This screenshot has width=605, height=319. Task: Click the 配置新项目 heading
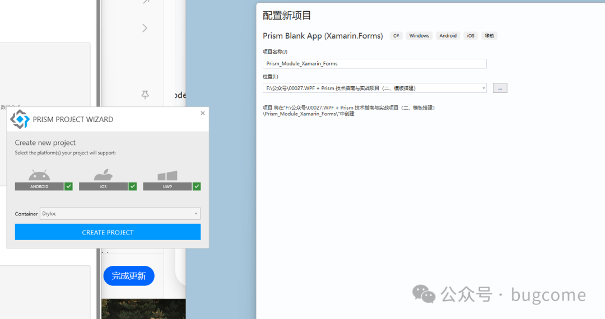(287, 16)
